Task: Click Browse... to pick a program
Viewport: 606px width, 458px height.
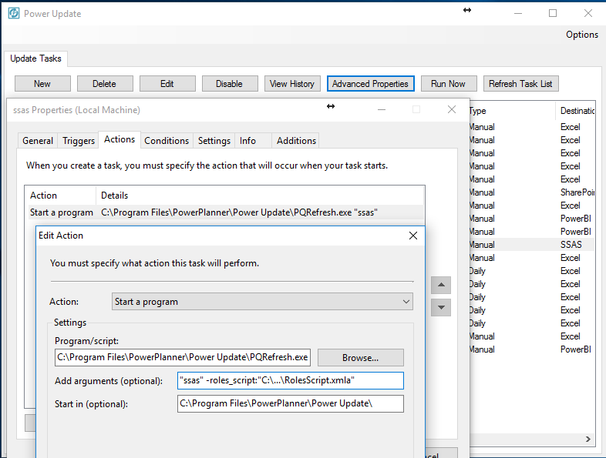Action: coord(360,358)
